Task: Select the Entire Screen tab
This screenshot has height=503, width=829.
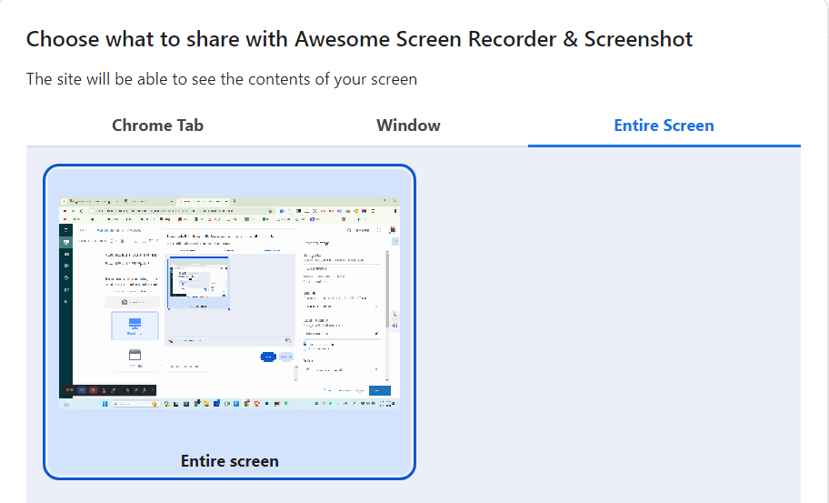Action: click(x=664, y=126)
